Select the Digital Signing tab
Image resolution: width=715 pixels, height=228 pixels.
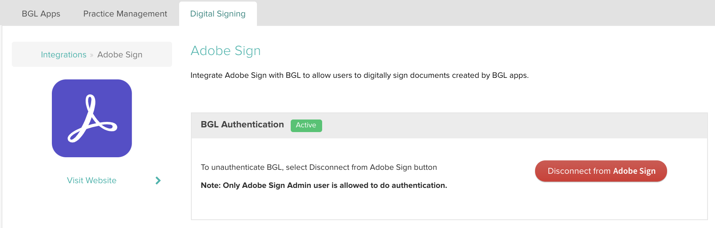218,14
